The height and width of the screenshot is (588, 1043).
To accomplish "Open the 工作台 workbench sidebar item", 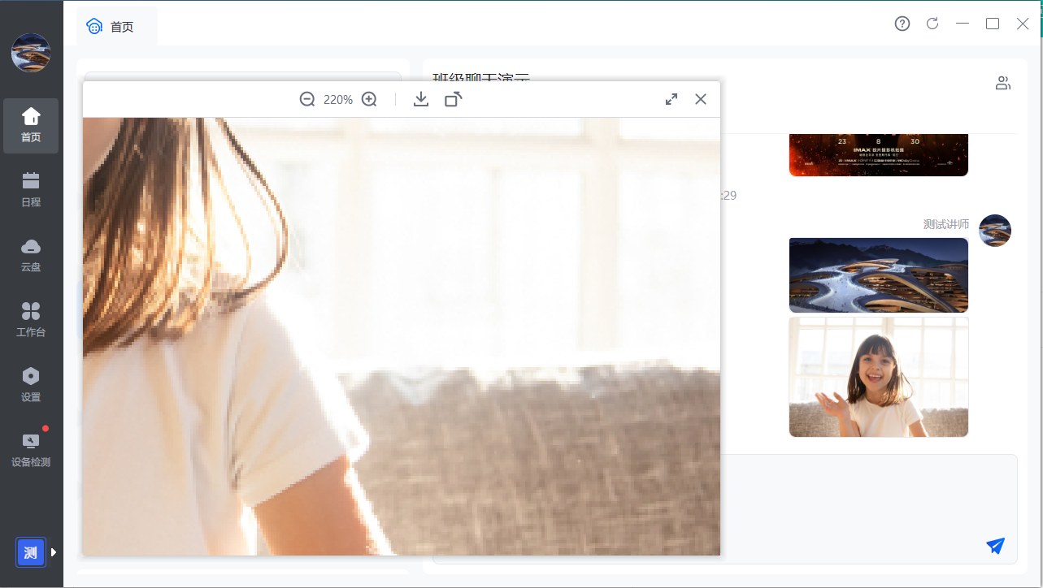I will 31,321.
